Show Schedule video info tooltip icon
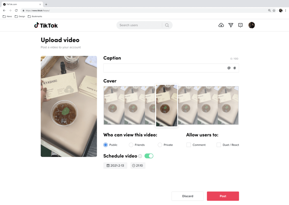The height and width of the screenshot is (205, 289). pos(140,156)
